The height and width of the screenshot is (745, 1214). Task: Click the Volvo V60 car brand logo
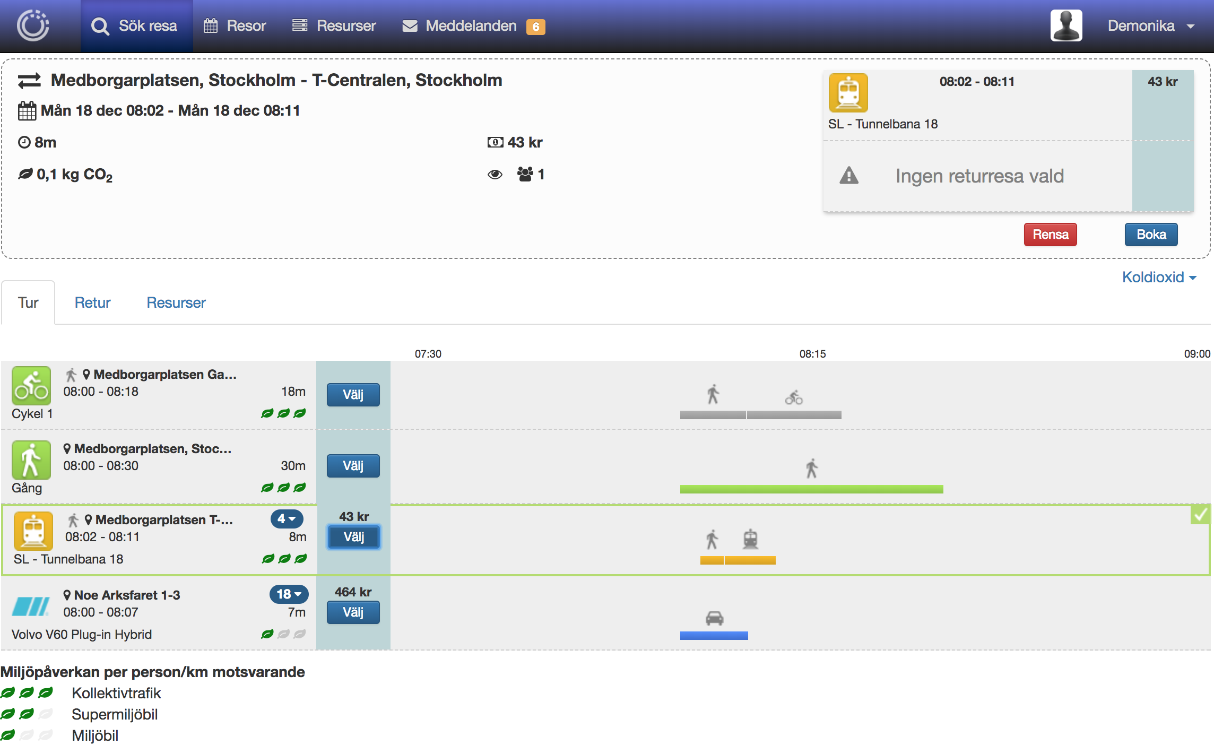[x=31, y=606]
